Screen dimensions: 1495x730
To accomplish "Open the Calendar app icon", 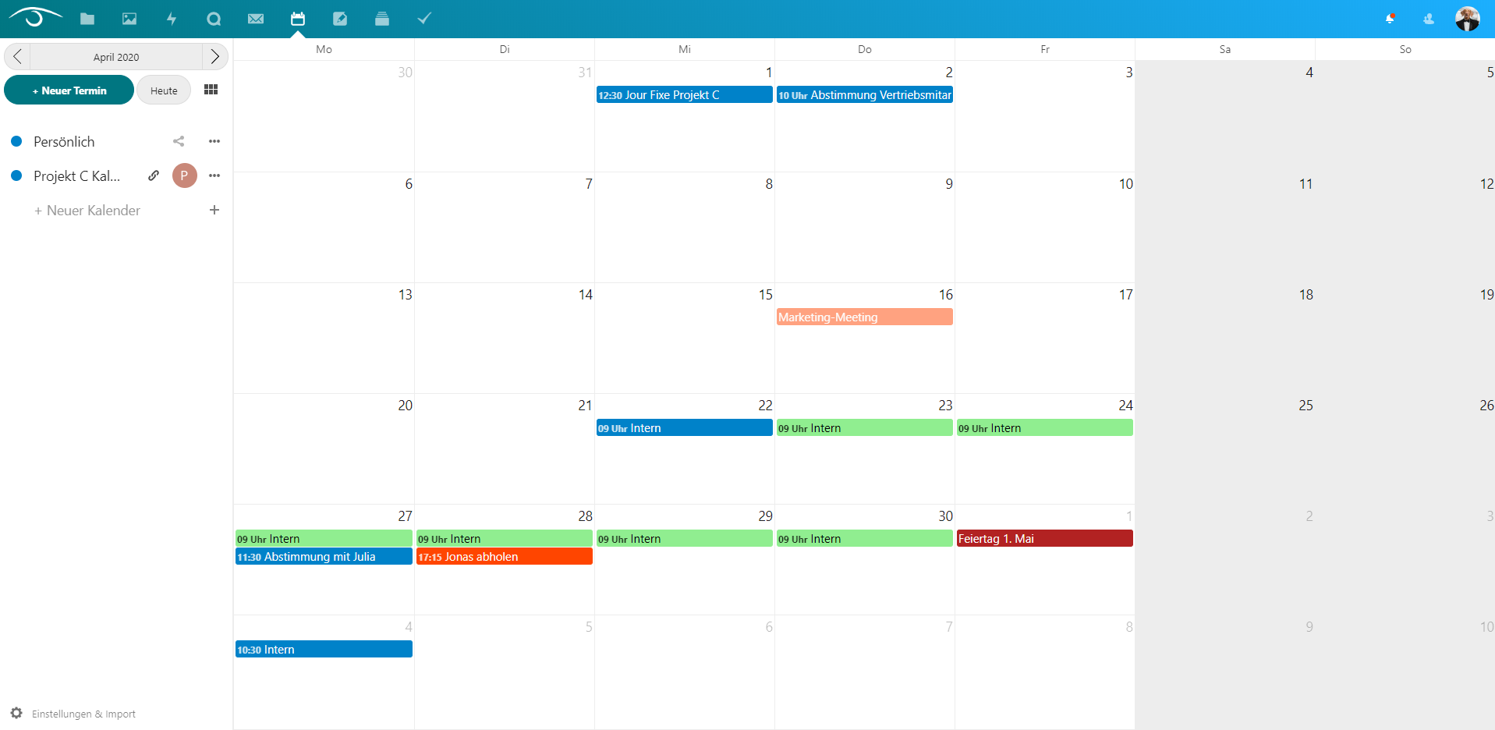I will point(298,19).
